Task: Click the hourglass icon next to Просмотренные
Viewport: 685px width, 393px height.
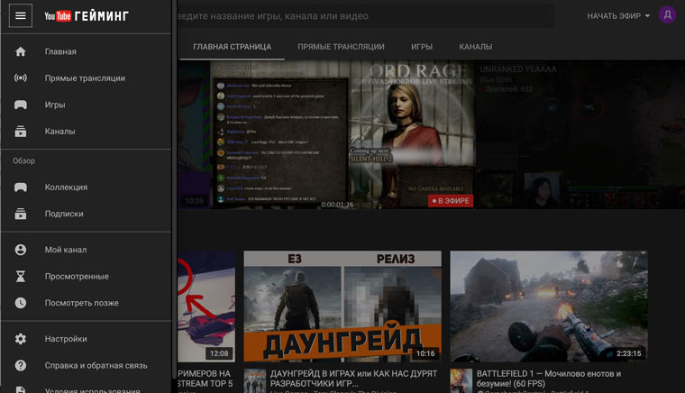Action: 21,277
